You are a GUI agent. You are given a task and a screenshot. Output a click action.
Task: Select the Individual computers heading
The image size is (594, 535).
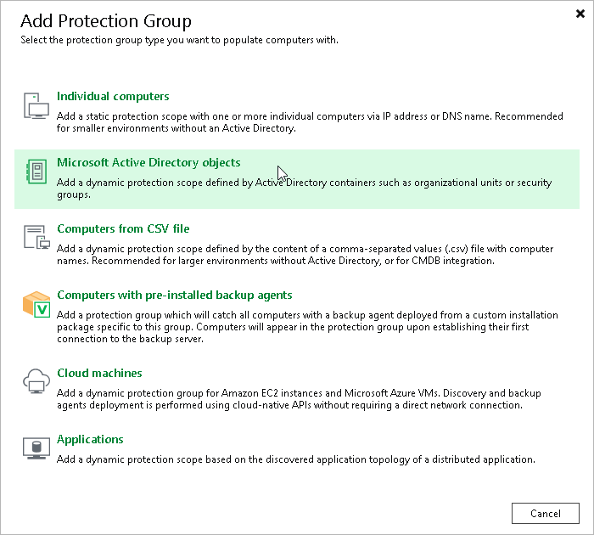click(x=113, y=97)
